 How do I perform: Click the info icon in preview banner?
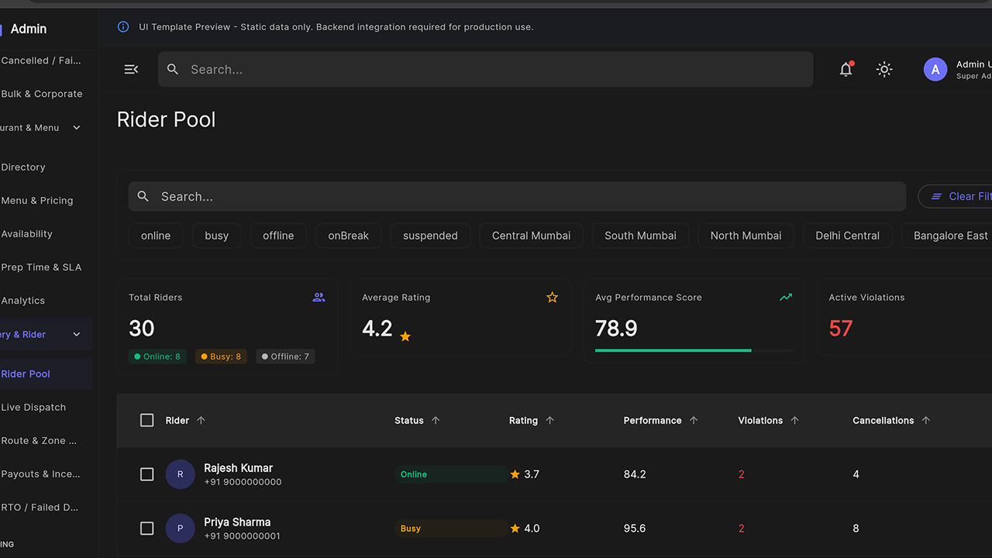(123, 26)
